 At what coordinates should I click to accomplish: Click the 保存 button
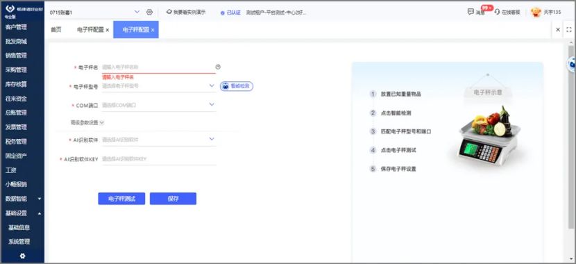coord(173,199)
